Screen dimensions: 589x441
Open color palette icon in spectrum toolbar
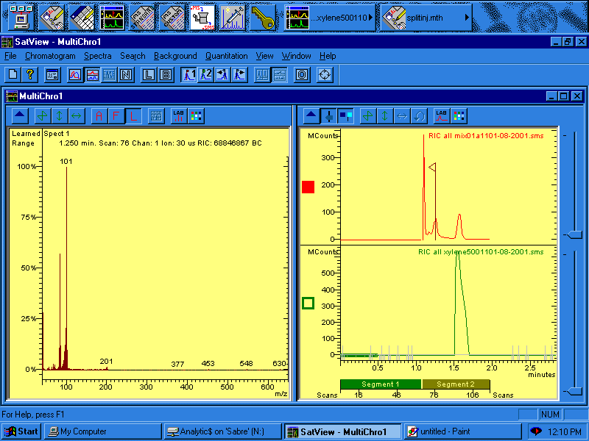(x=196, y=116)
